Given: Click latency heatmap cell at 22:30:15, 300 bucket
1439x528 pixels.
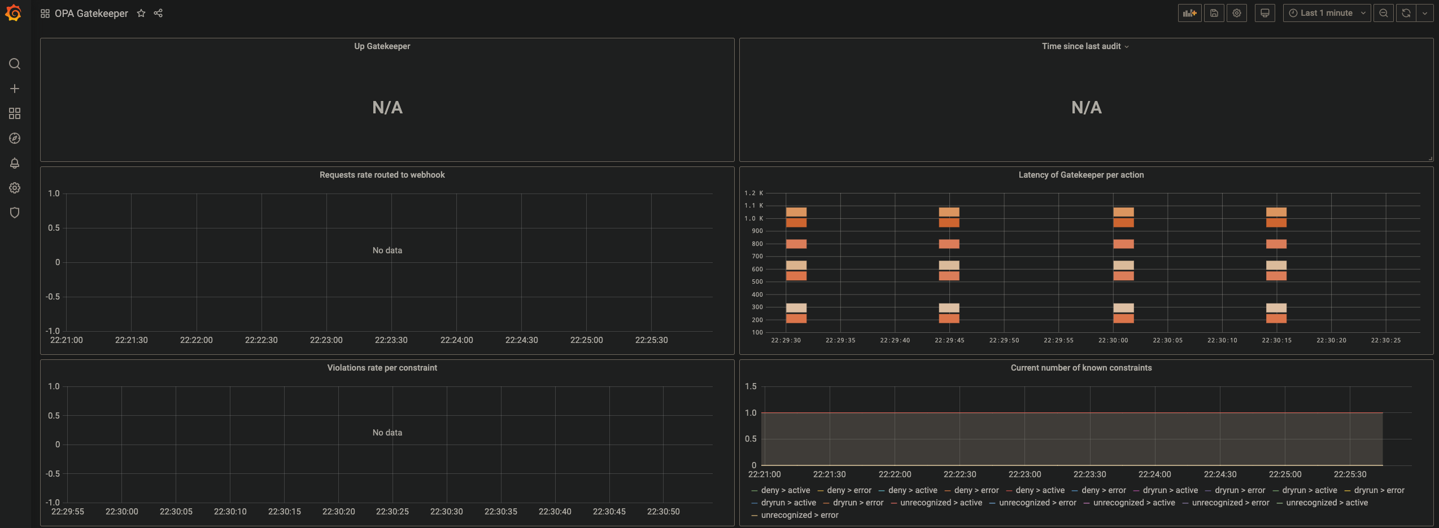Looking at the screenshot, I should (1276, 308).
